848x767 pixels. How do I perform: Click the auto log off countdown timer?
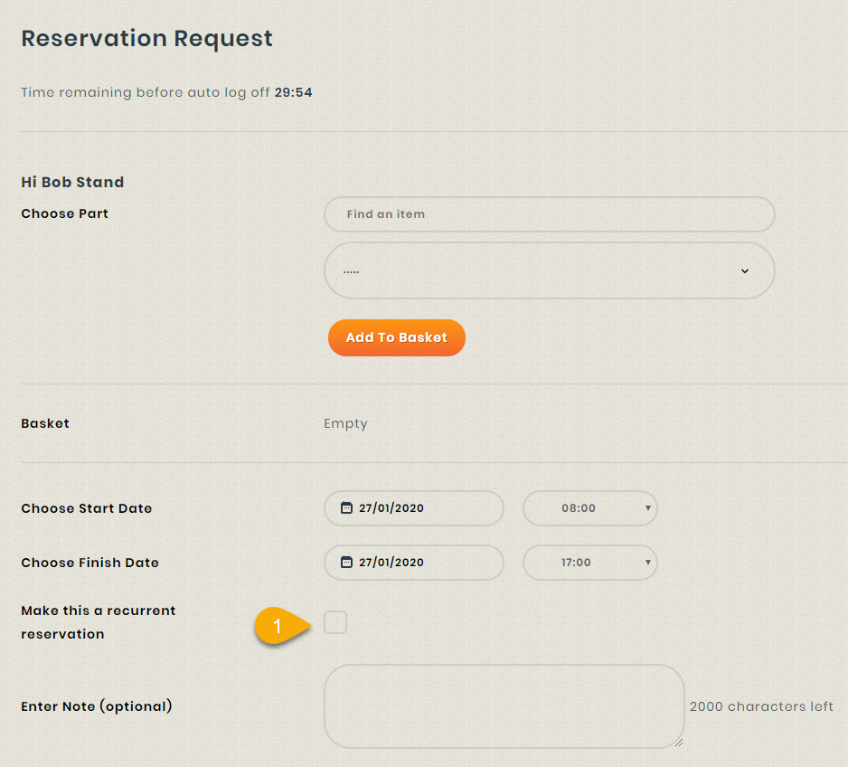click(x=293, y=92)
